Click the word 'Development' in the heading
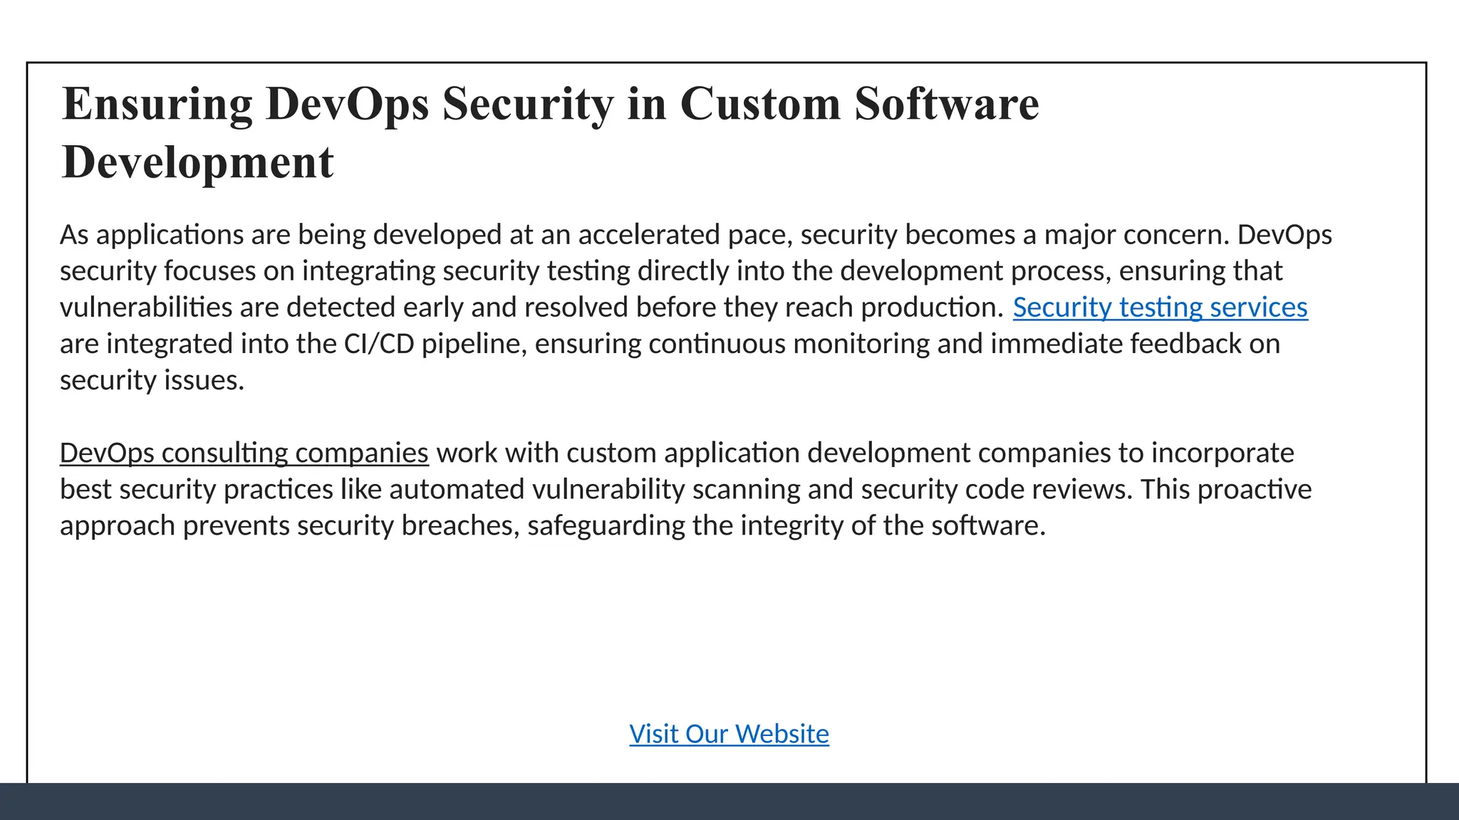 click(197, 162)
